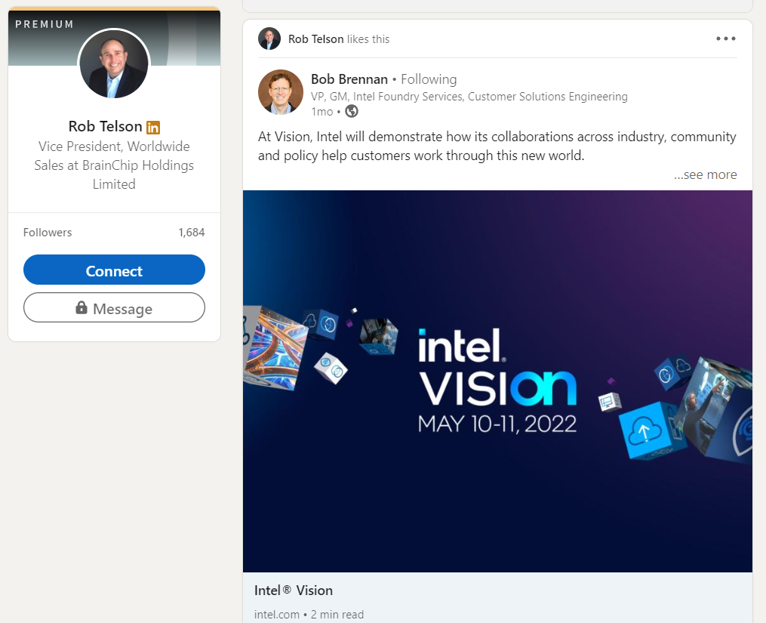
Task: Open Rob Telson's small avatar in the post header
Action: coord(269,39)
